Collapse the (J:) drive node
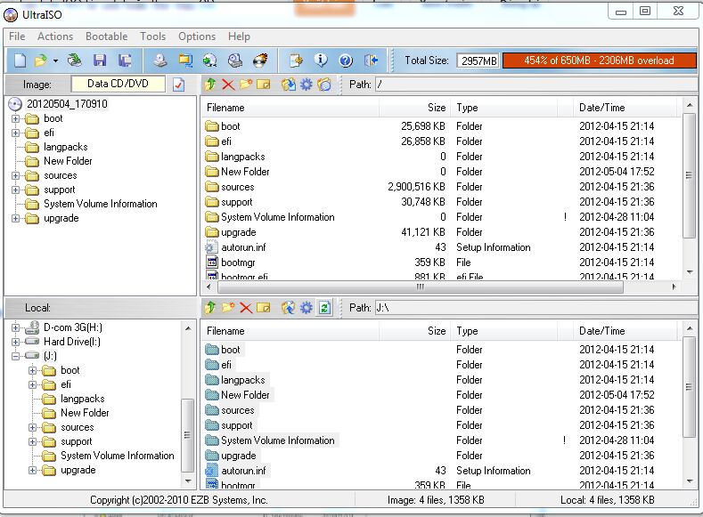This screenshot has width=703, height=517. pos(16,356)
